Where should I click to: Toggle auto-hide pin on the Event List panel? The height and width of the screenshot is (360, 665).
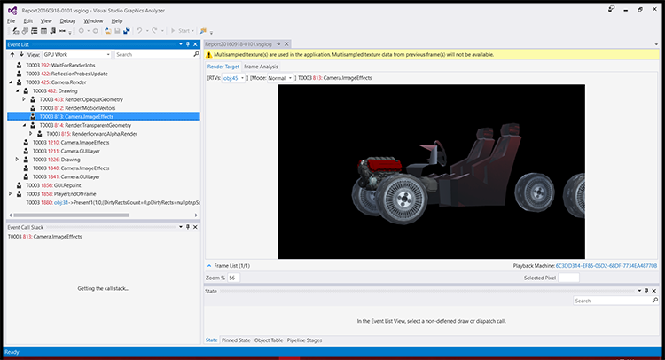click(x=188, y=44)
